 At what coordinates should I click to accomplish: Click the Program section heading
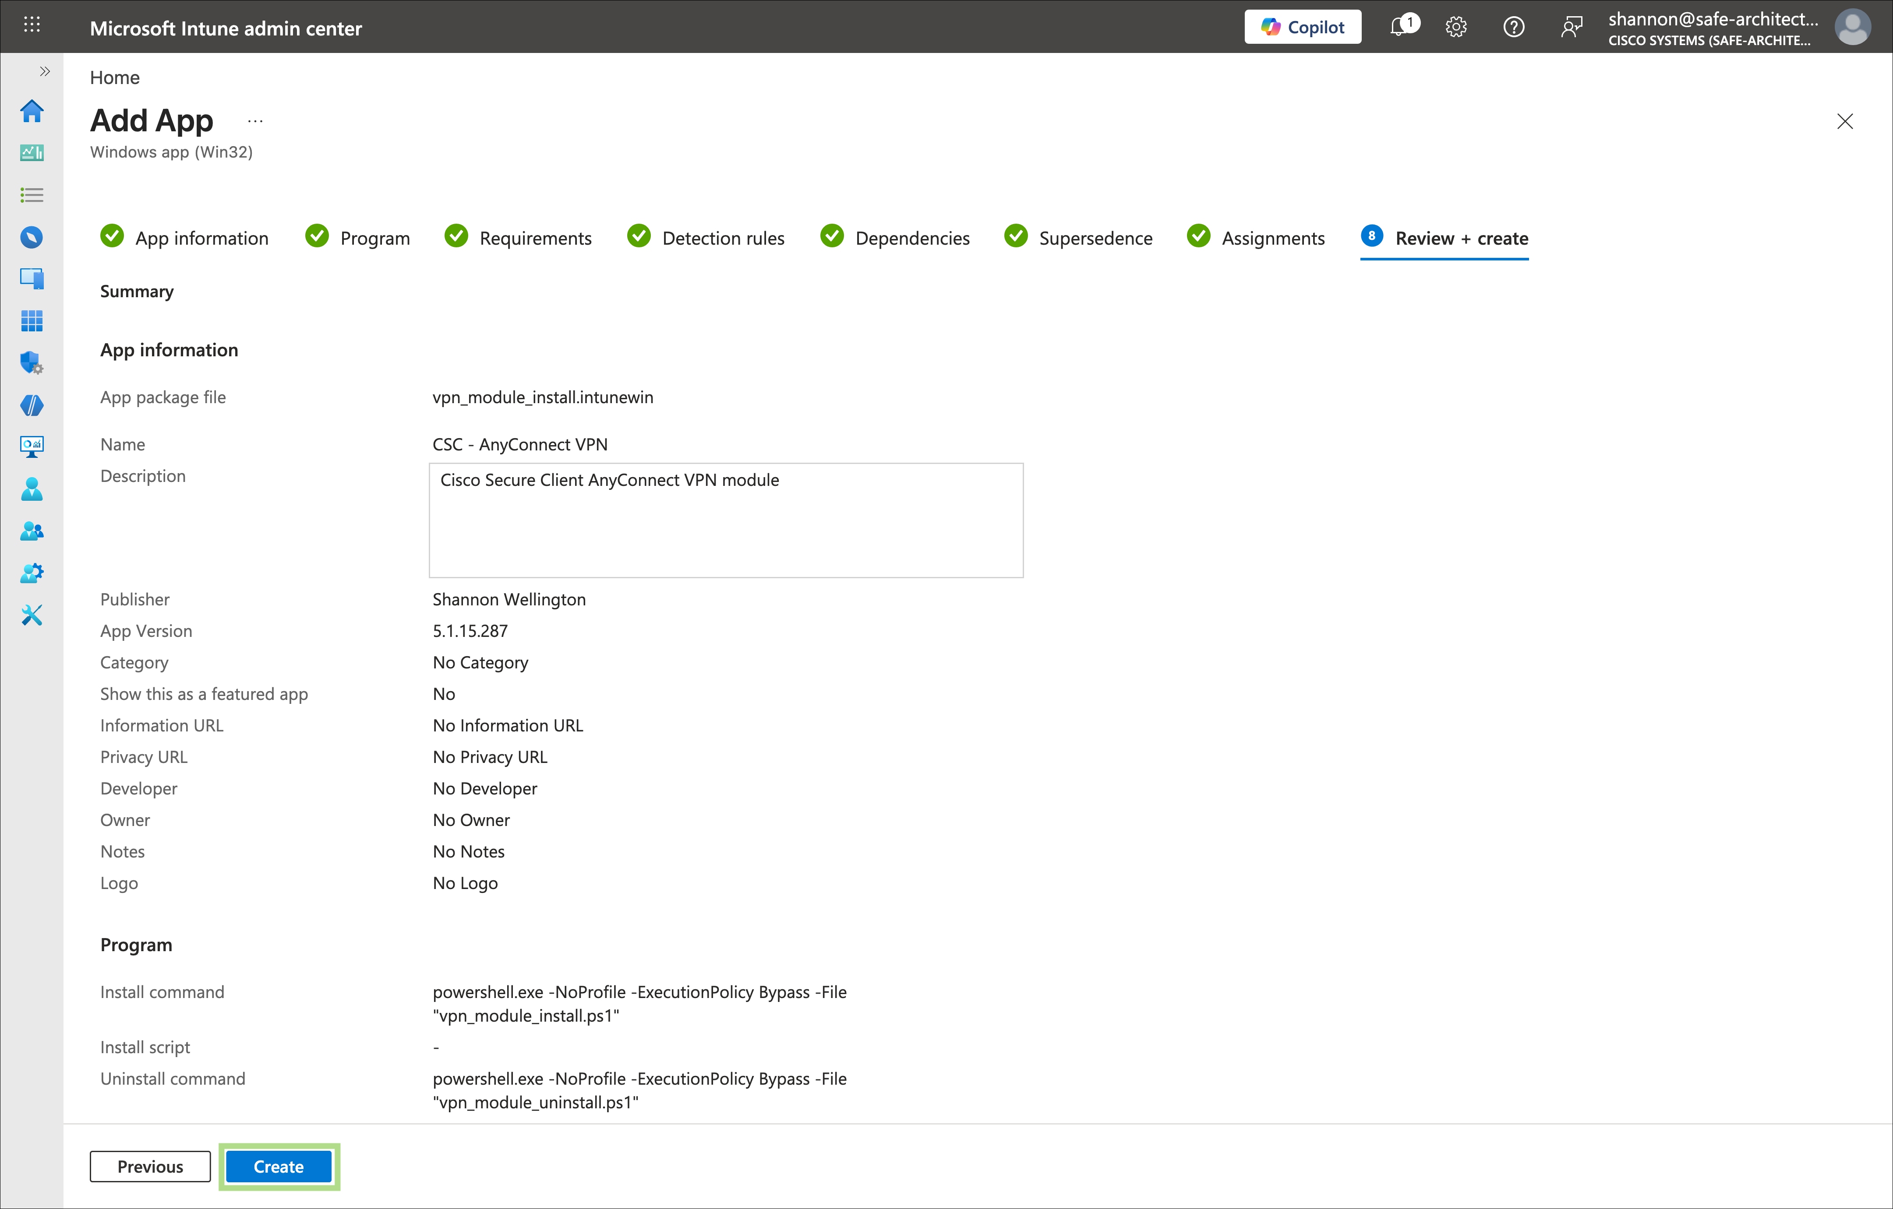tap(136, 945)
